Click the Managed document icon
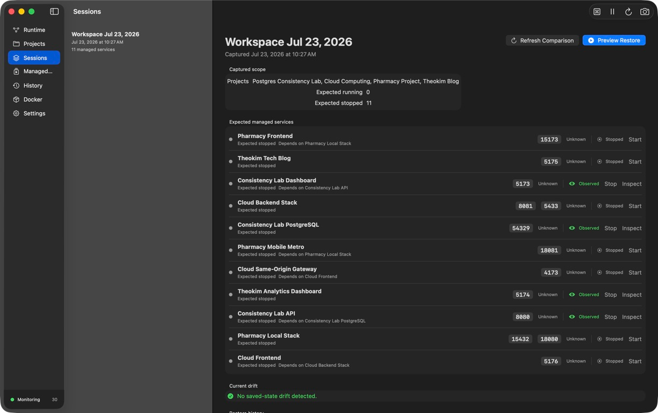The image size is (658, 413). pos(16,72)
